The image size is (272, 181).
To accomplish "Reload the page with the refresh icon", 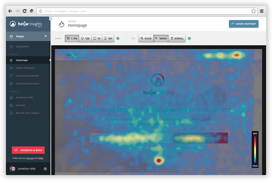I will (24, 11).
